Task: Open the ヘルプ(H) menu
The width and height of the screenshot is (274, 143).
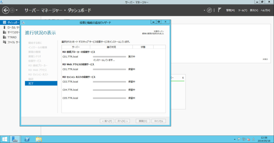Action: 265,11
